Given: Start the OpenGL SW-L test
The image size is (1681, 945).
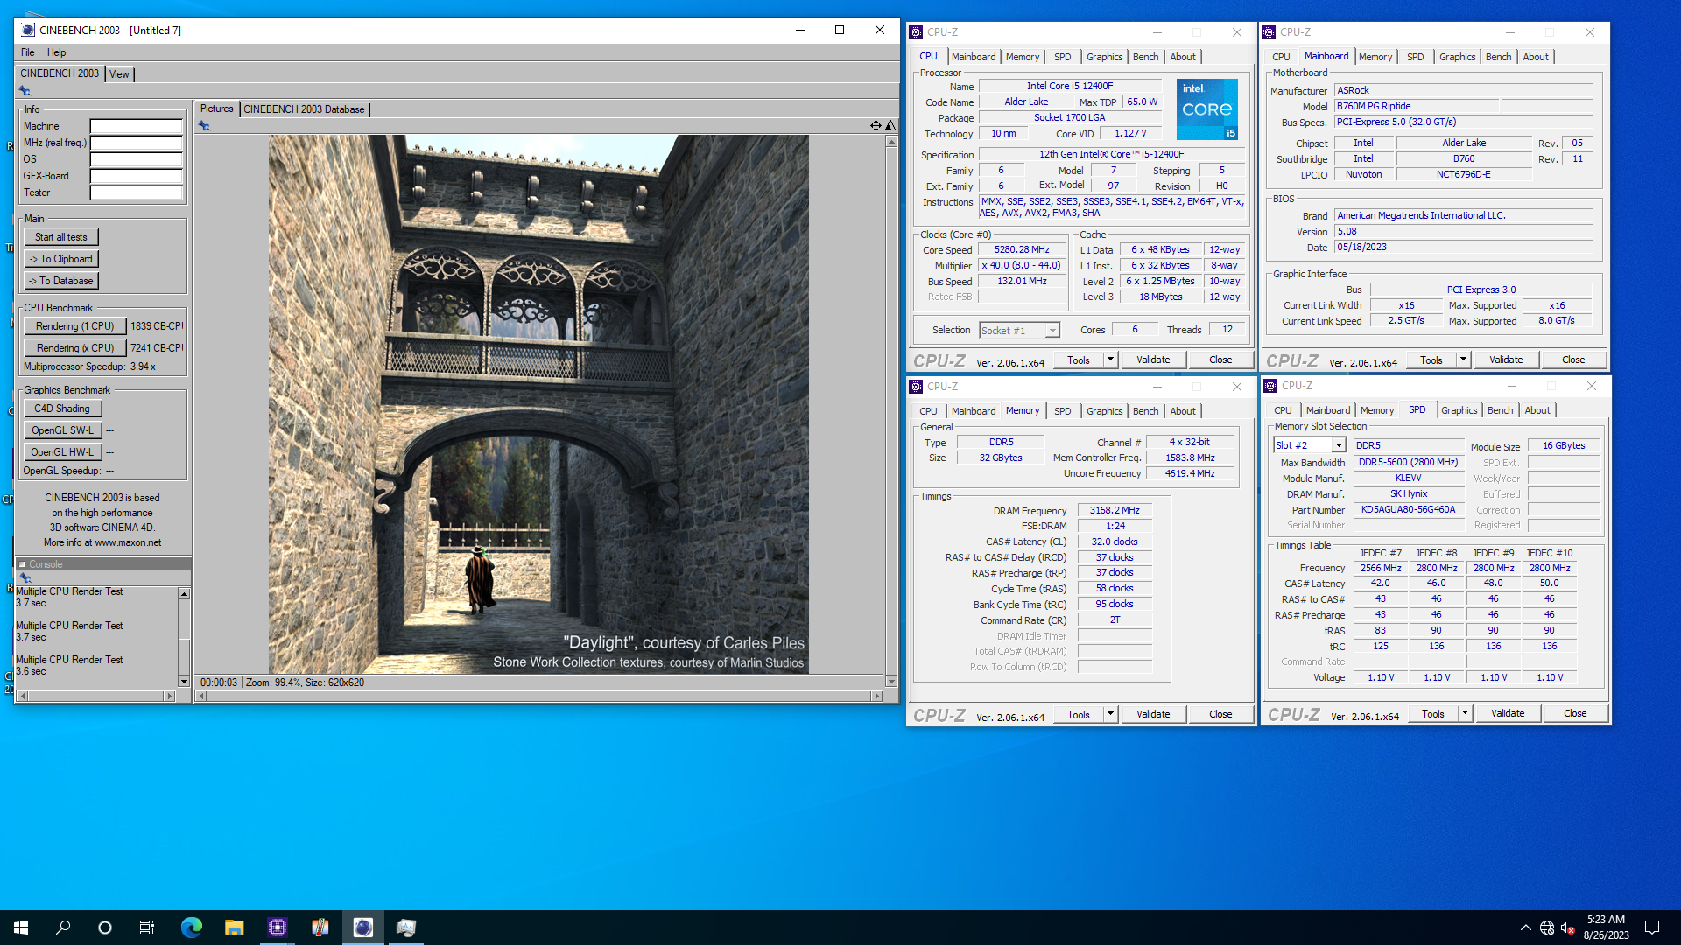Looking at the screenshot, I should coord(62,430).
